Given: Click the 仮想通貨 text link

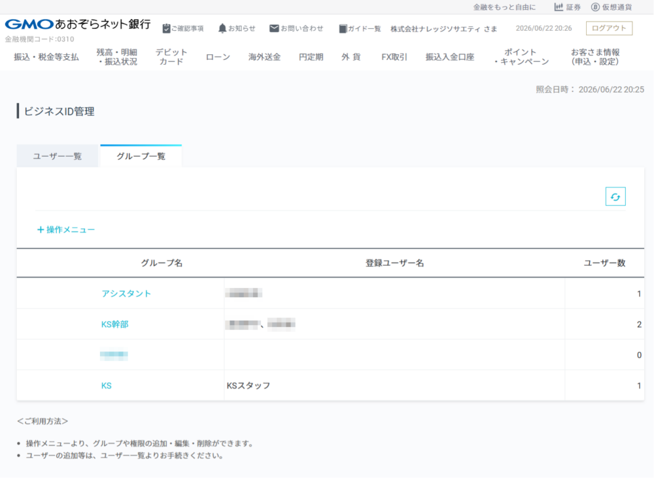Looking at the screenshot, I should (x=617, y=7).
